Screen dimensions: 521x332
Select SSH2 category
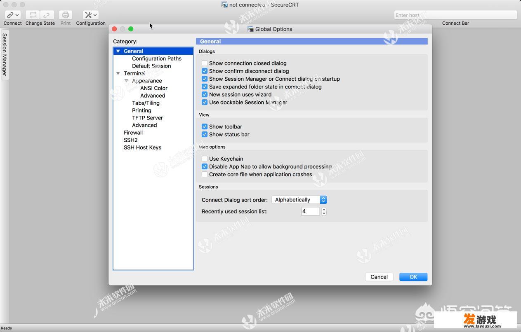(x=131, y=140)
